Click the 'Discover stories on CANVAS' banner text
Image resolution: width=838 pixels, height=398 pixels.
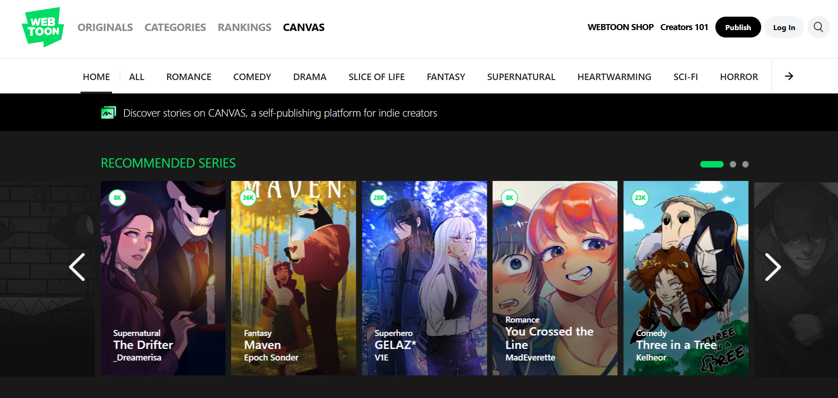click(x=280, y=113)
